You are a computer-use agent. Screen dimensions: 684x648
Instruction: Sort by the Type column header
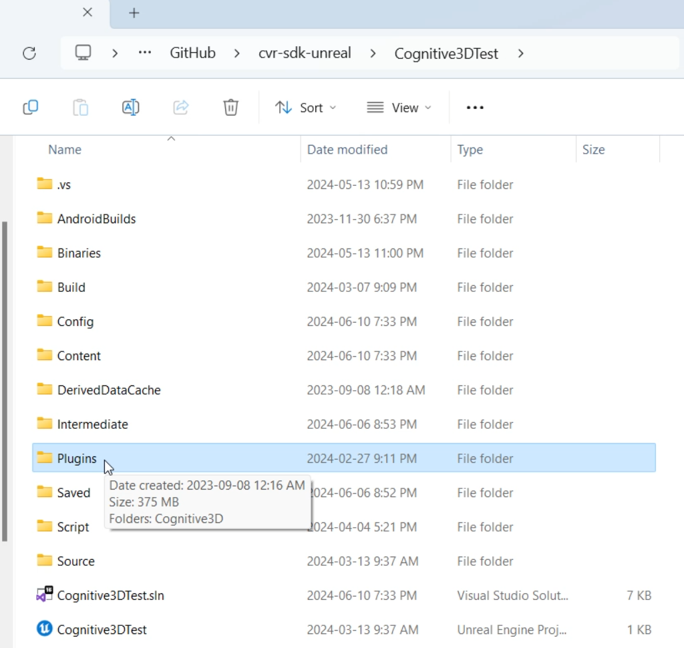click(470, 150)
